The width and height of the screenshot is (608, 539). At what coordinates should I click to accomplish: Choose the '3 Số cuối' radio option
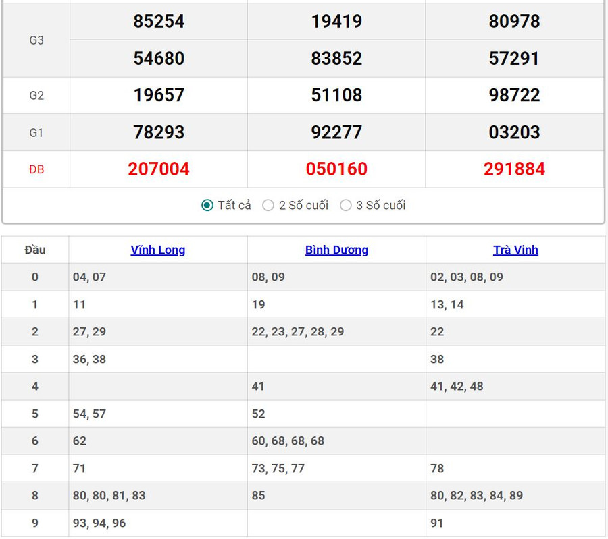(346, 206)
